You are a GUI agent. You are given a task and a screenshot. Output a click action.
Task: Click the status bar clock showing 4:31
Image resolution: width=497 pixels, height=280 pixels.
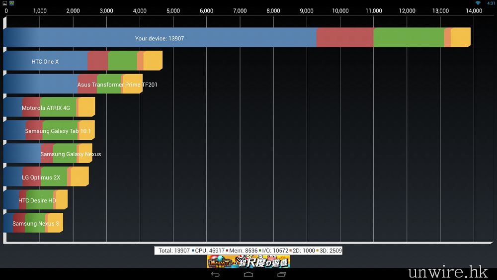click(x=491, y=3)
